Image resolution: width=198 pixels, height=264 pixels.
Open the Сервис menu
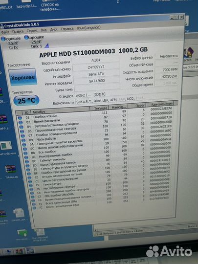point(32,31)
